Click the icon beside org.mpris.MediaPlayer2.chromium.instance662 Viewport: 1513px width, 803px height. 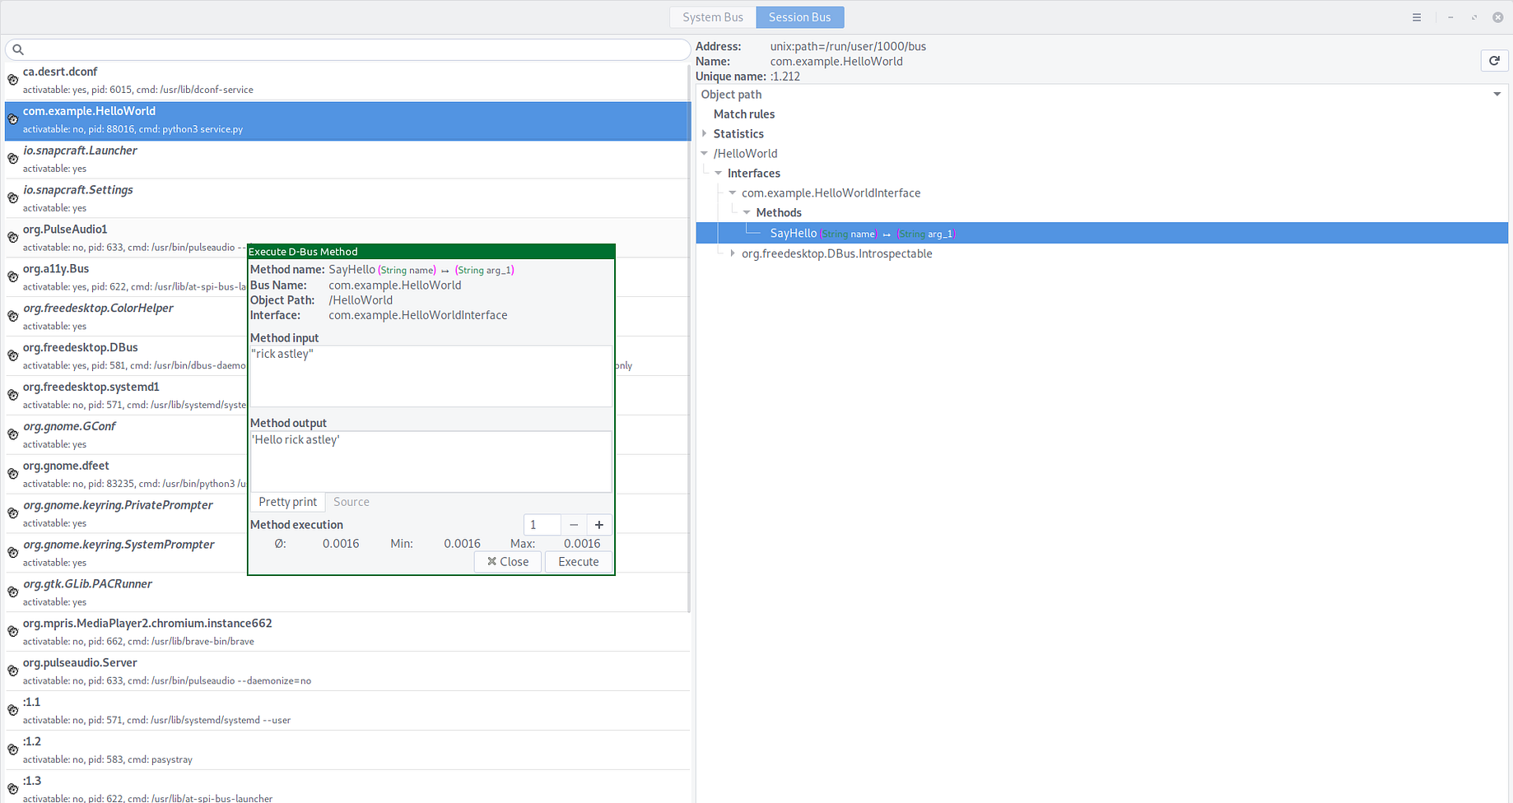tap(13, 632)
